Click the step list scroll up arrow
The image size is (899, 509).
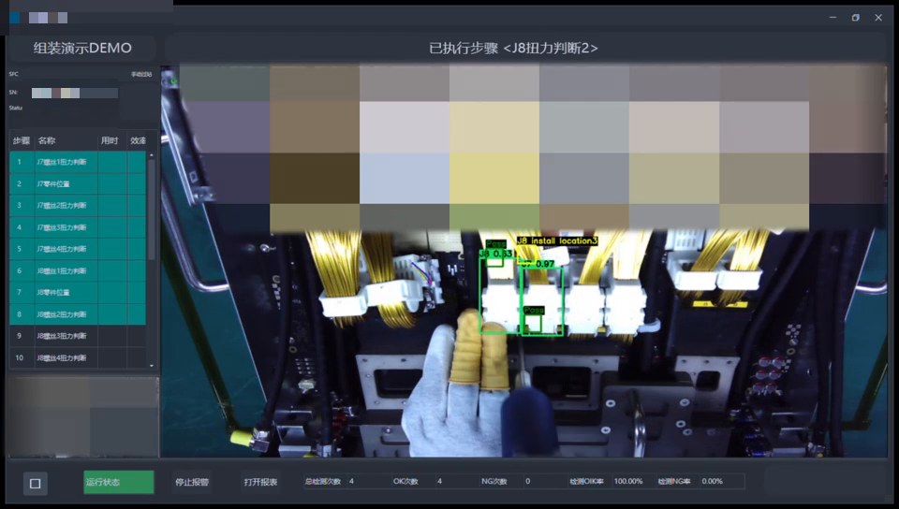click(x=152, y=155)
